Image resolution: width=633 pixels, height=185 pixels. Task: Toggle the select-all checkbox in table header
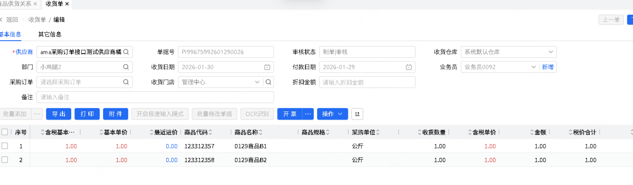[x=5, y=132]
